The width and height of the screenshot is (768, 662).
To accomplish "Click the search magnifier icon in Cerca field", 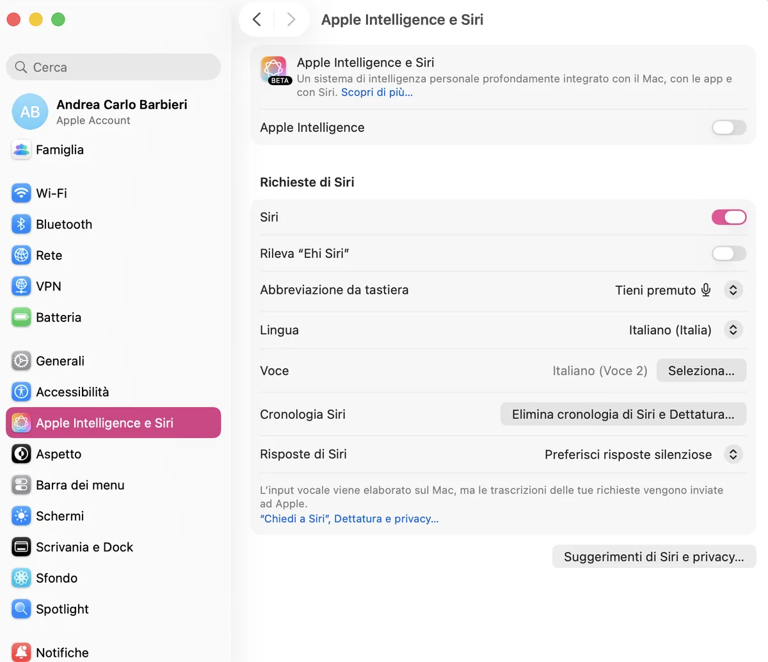I will (x=21, y=67).
